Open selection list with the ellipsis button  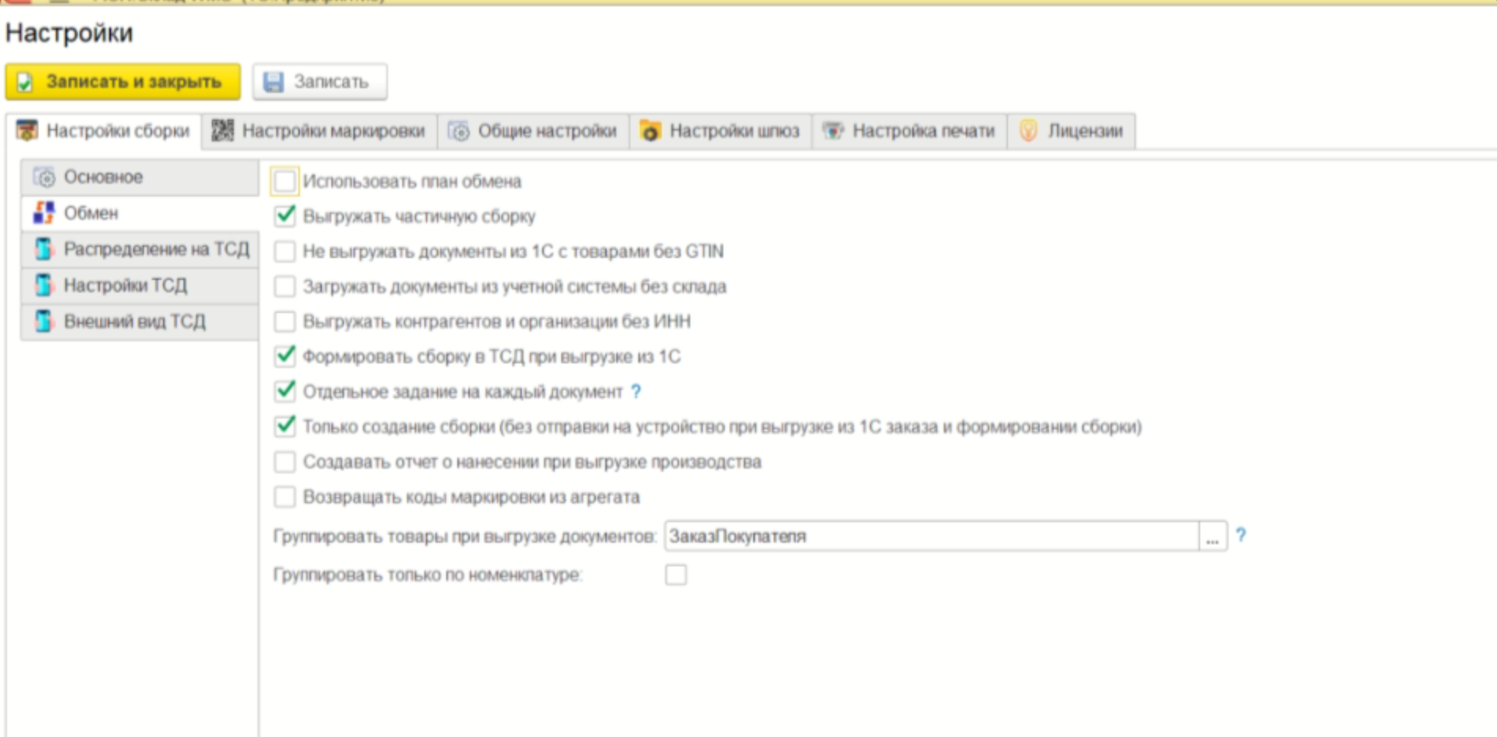click(1212, 536)
